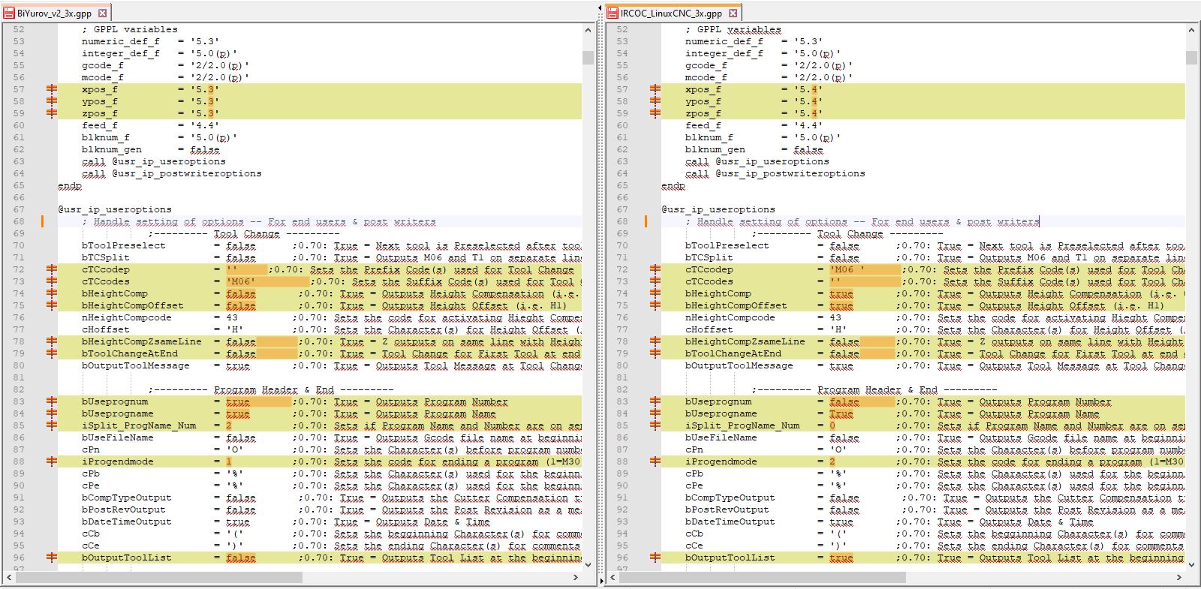Click diff marker on line 79 in BiYurov pane
The image size is (1201, 589).
pyautogui.click(x=52, y=353)
